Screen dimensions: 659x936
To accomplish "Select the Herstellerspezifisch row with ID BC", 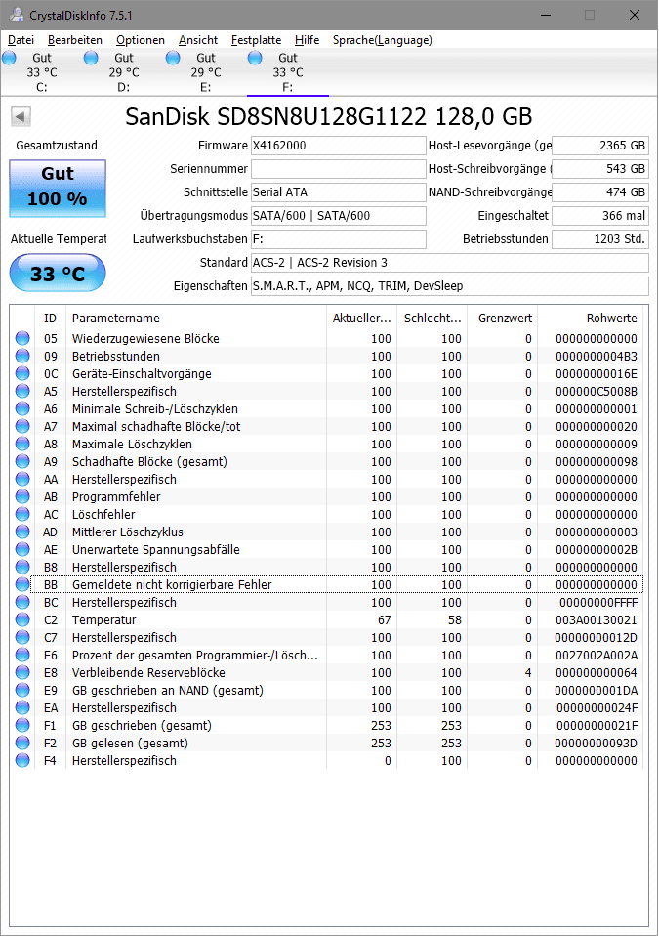I will pos(327,602).
